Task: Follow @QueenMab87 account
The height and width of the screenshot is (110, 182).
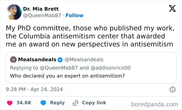Action: coord(74,15)
